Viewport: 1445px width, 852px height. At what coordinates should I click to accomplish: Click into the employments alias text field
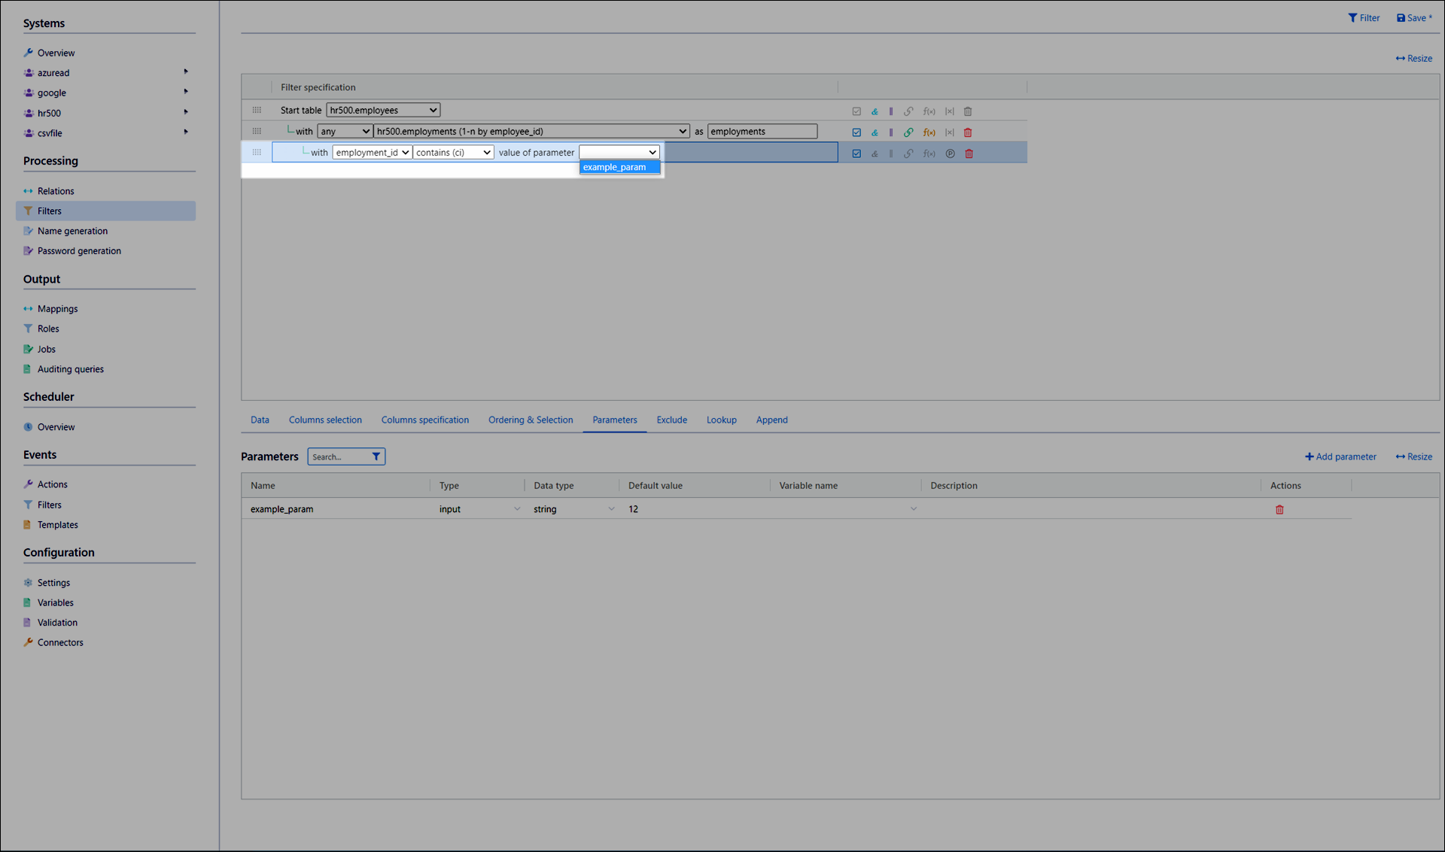[762, 132]
